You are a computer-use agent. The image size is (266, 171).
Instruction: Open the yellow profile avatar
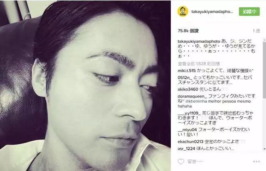(183, 12)
